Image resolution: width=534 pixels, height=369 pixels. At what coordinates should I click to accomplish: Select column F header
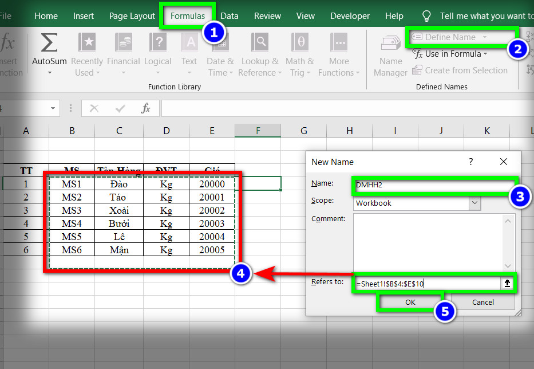click(258, 131)
